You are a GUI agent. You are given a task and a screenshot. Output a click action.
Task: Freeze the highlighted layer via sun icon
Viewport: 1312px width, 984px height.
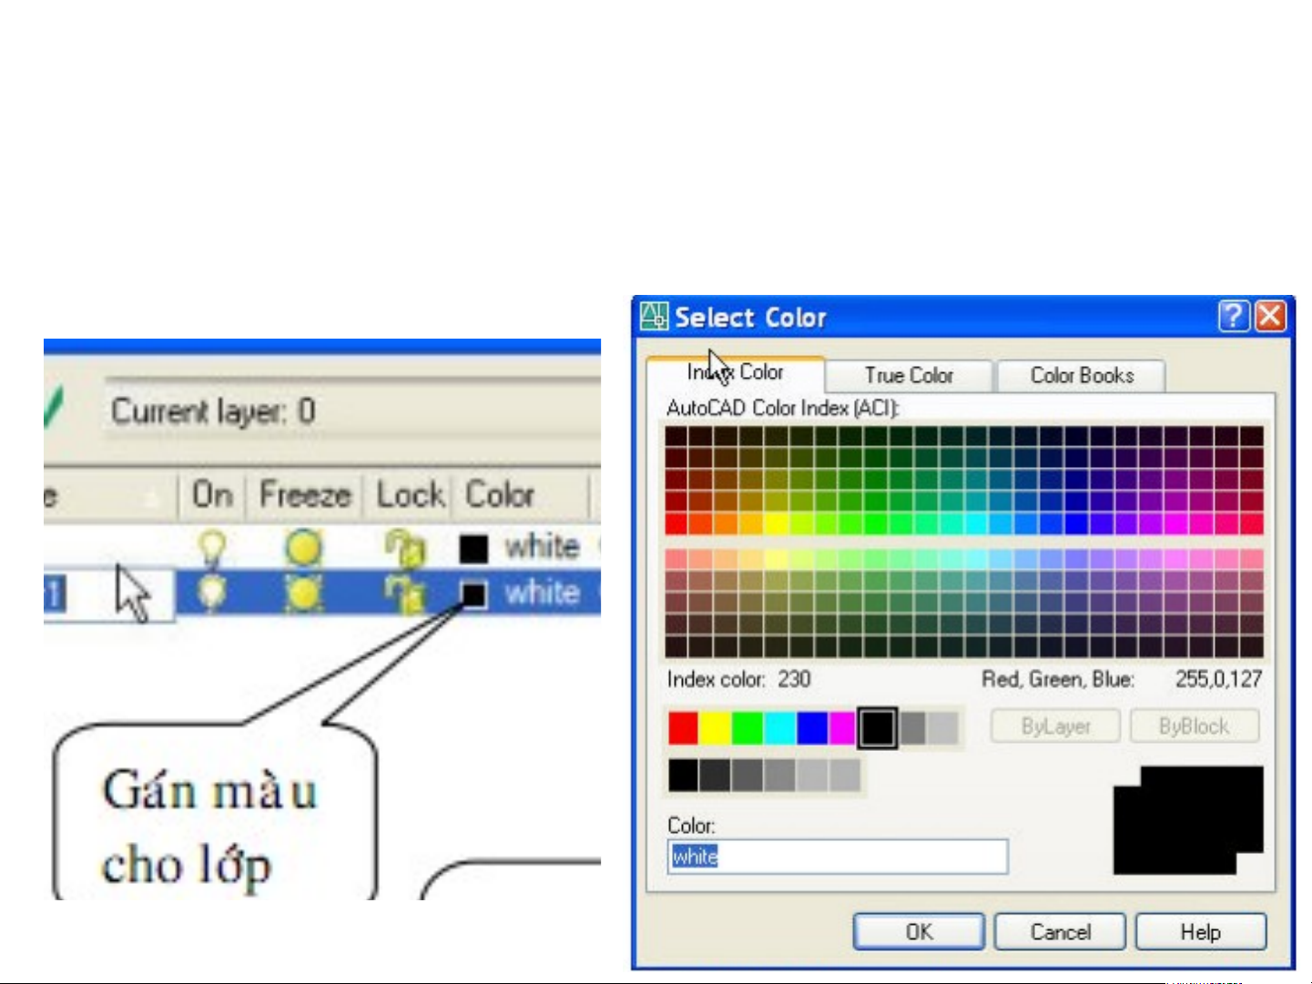tap(303, 593)
